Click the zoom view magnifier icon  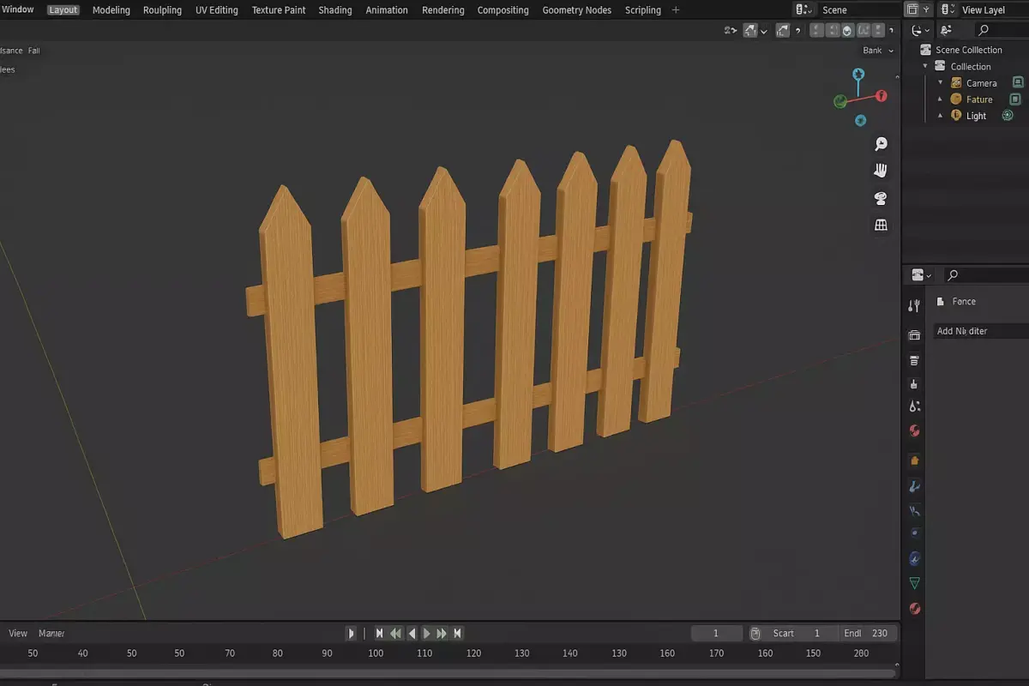click(881, 143)
